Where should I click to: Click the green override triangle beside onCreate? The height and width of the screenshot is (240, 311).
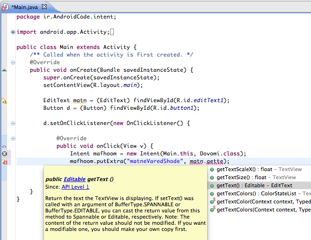tap(4, 70)
